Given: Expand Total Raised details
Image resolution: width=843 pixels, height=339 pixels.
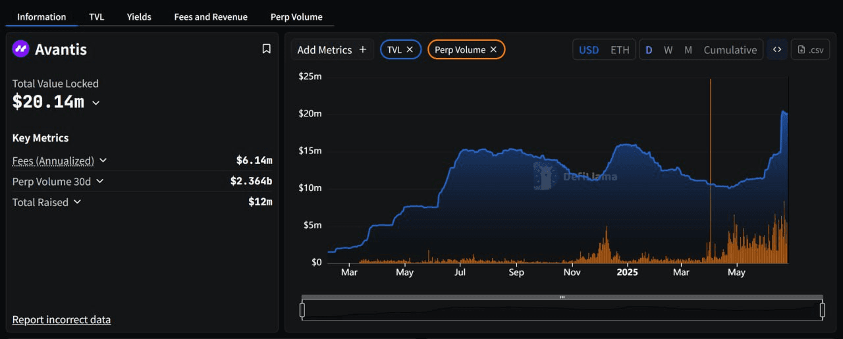Looking at the screenshot, I should coord(77,202).
